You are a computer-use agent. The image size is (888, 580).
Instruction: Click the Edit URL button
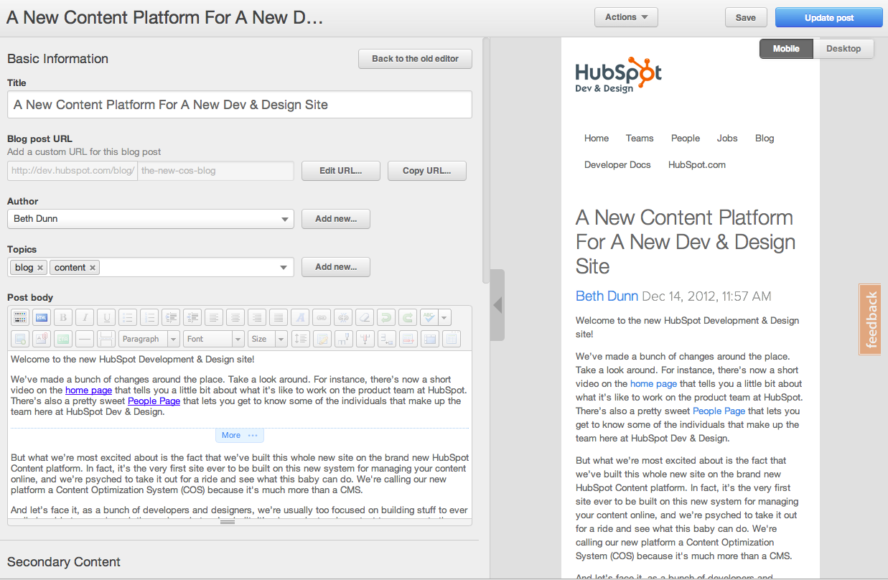(340, 171)
